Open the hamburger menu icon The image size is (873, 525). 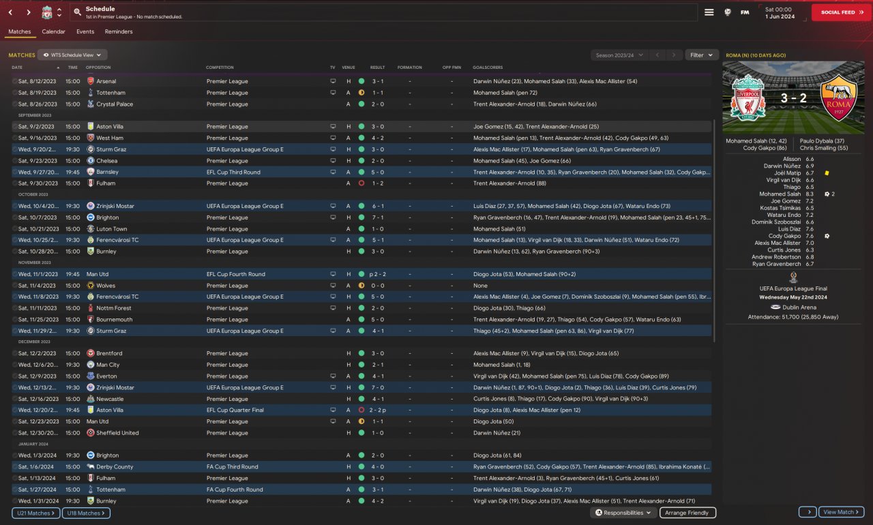(709, 12)
